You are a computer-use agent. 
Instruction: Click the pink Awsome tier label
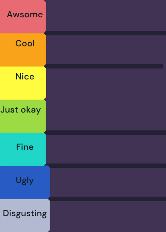click(x=23, y=17)
